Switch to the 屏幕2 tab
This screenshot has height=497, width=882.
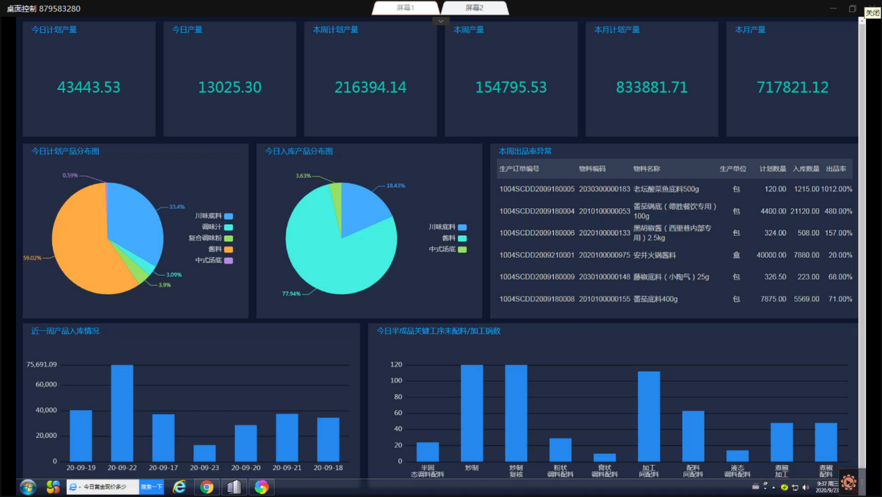pyautogui.click(x=474, y=8)
